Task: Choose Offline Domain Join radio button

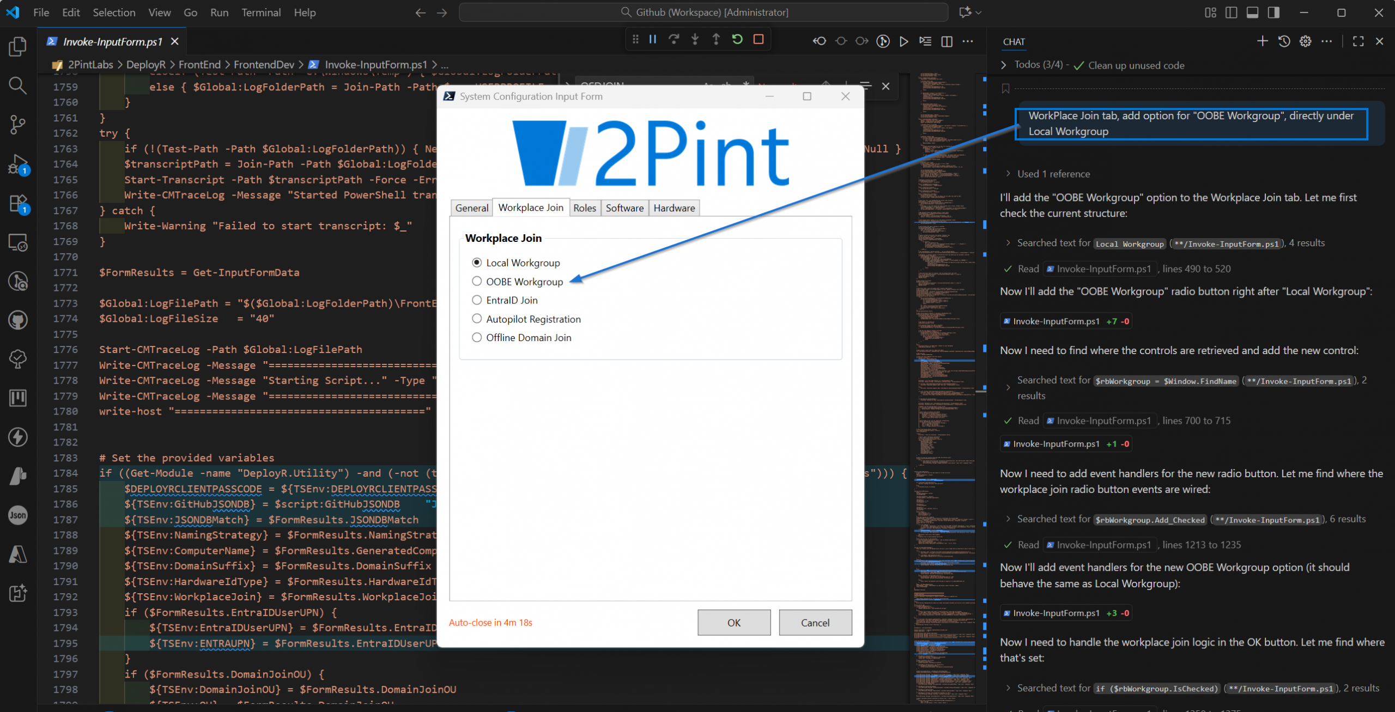Action: [x=477, y=337]
